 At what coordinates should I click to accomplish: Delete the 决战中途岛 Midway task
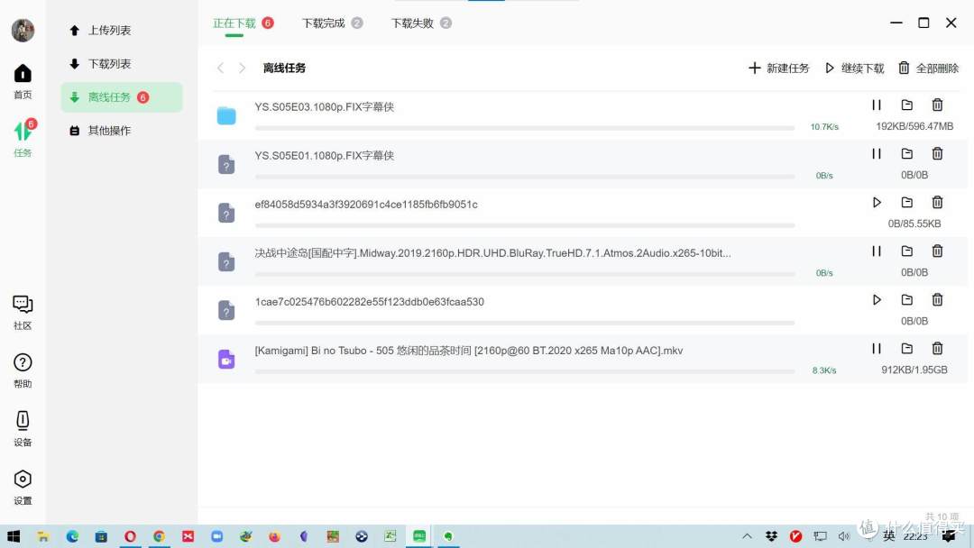(x=937, y=251)
